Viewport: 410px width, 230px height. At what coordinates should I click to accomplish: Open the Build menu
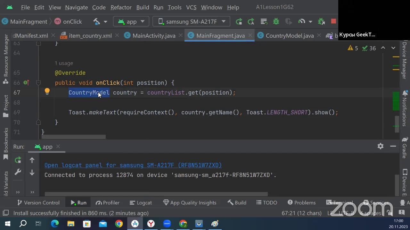coord(143,7)
